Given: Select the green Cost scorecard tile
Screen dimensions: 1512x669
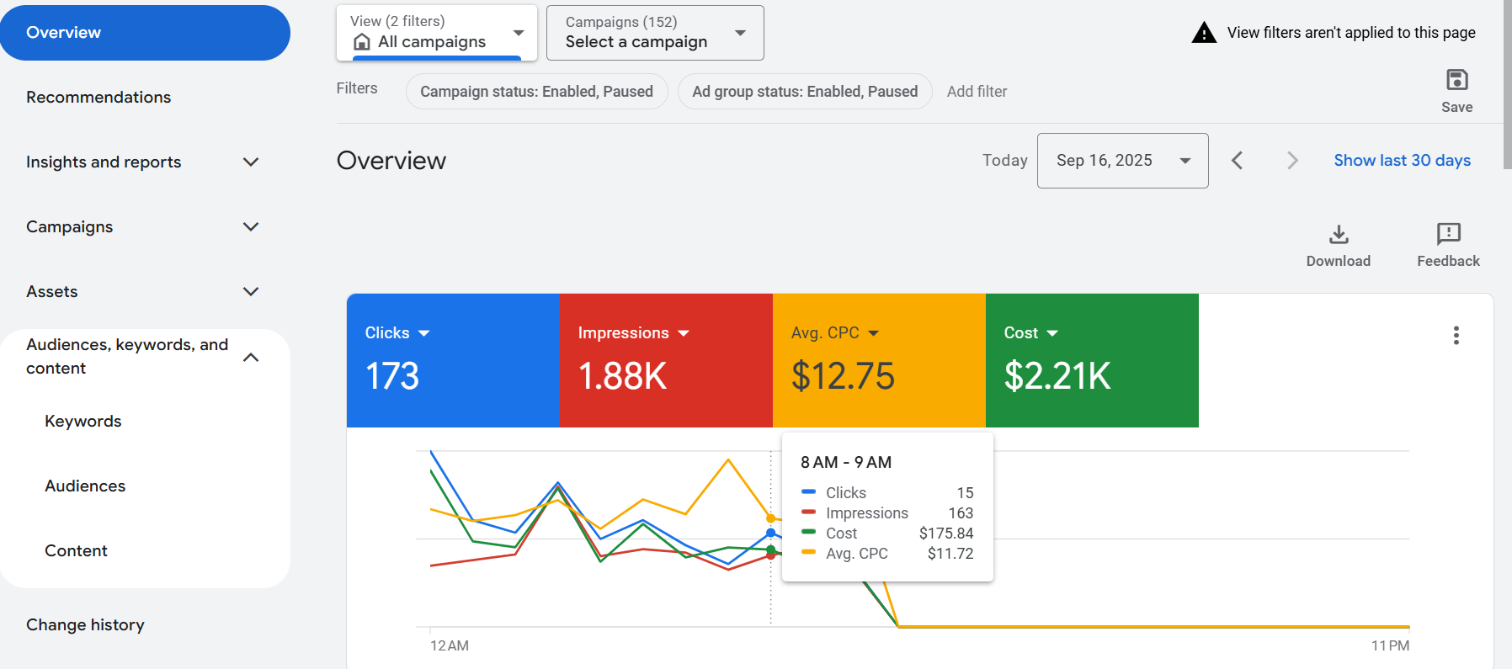Looking at the screenshot, I should 1092,360.
